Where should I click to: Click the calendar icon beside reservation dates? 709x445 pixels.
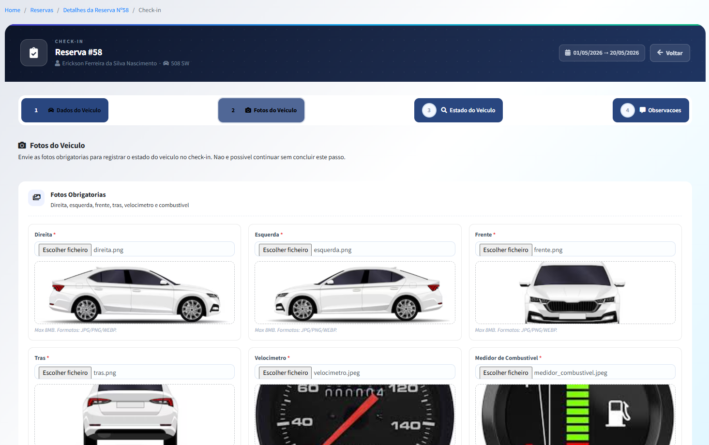568,53
